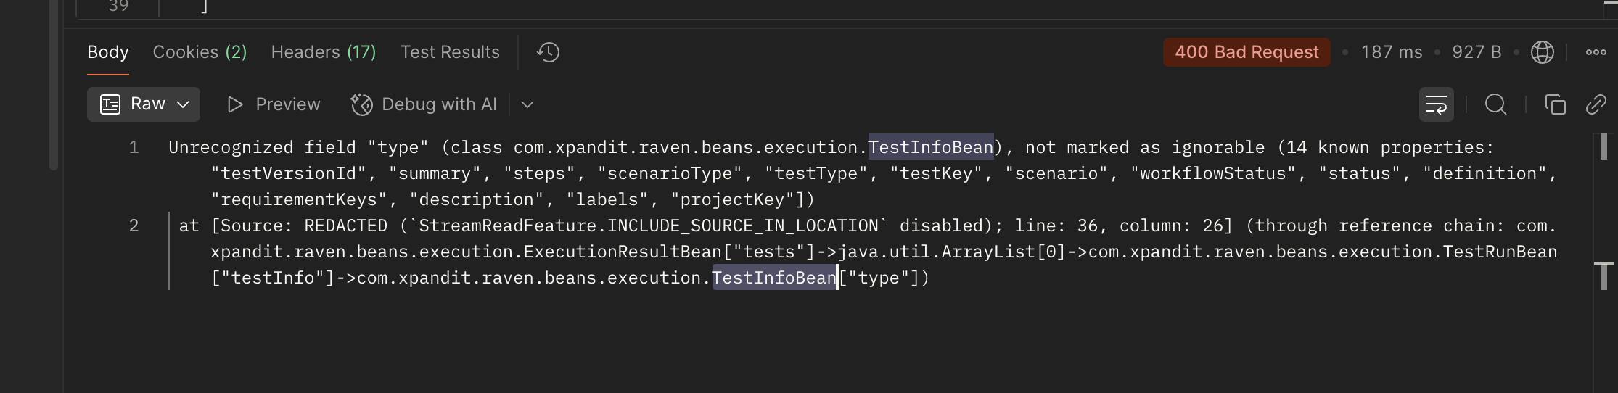Switch to the Cookies (2) tab

pos(200,52)
